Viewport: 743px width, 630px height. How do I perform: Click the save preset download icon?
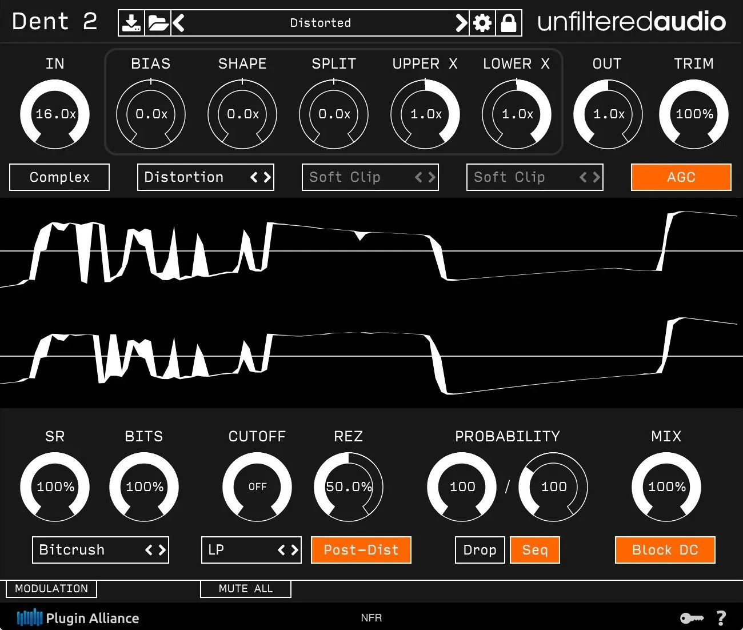[131, 23]
